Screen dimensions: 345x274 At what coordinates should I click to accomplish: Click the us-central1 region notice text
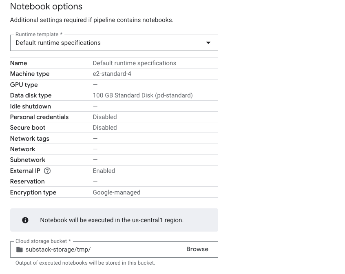point(112,220)
